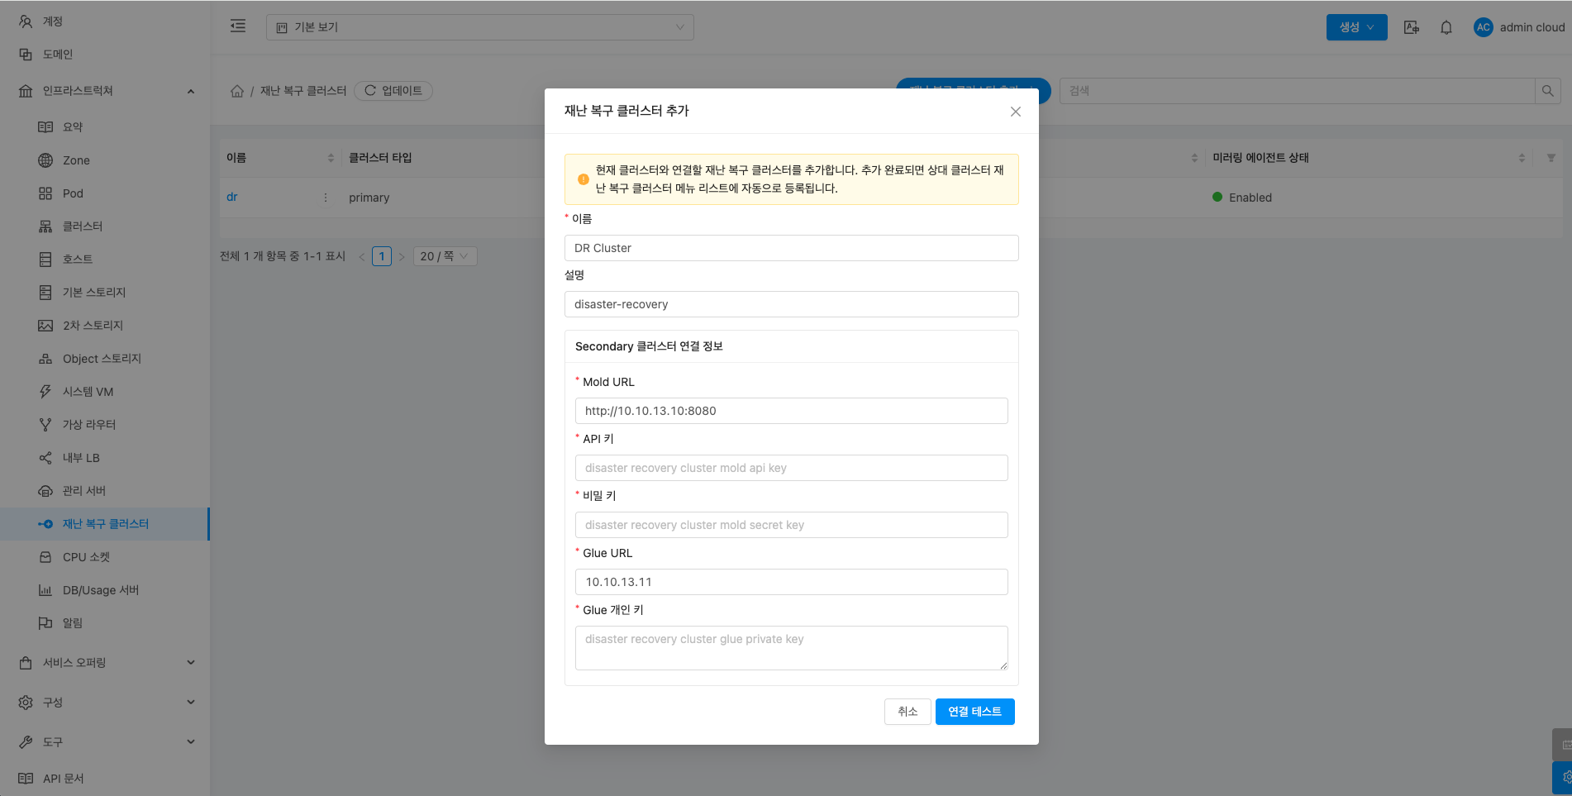This screenshot has height=796, width=1572.
Task: Click the notification bell icon
Action: pos(1446,27)
